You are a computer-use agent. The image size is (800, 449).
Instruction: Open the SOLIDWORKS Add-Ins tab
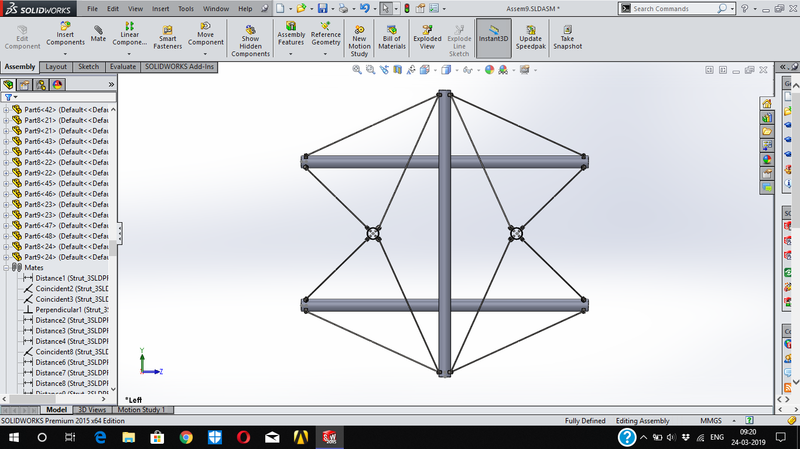pos(180,67)
